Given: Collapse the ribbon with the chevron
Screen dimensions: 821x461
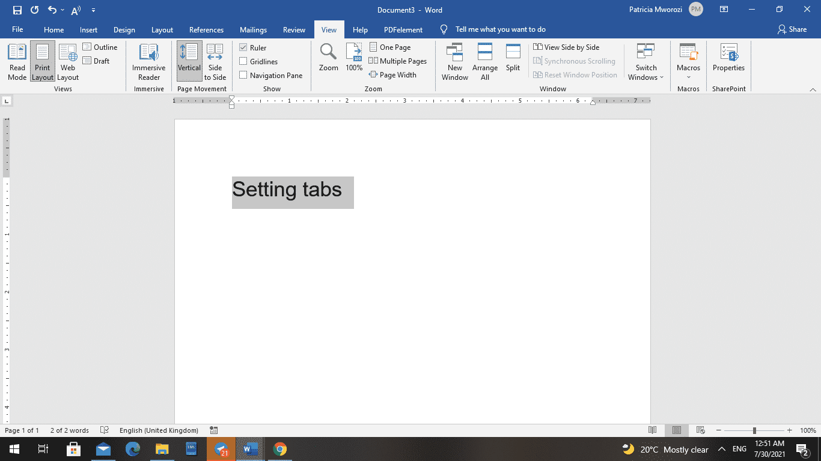Looking at the screenshot, I should pos(814,88).
